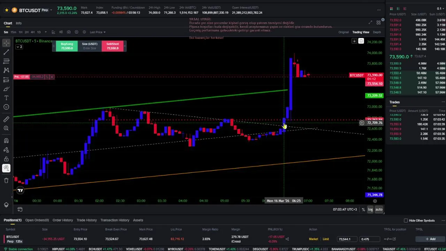
Task: Toggle magnet mode for drawings
Action: click(x=6, y=141)
